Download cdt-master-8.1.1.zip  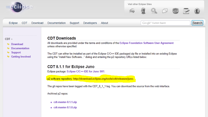(65, 102)
